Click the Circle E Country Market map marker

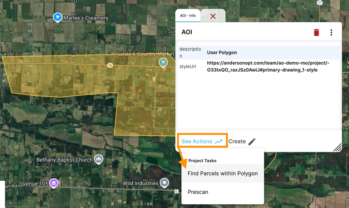tap(163, 63)
